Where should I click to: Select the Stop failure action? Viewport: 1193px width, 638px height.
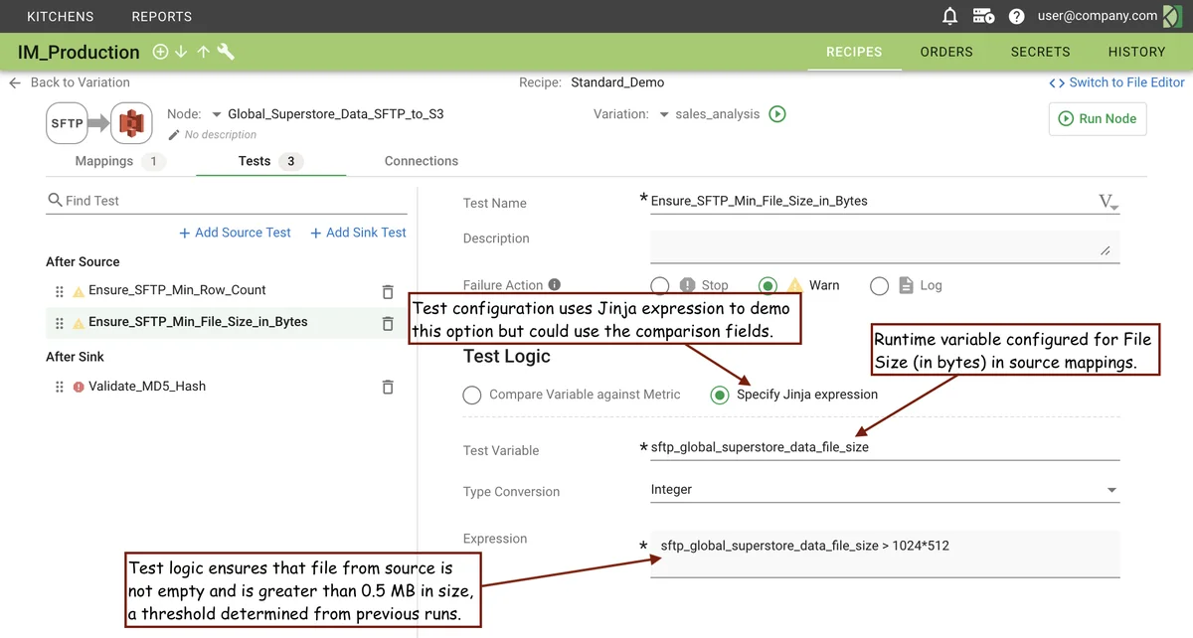coord(660,286)
